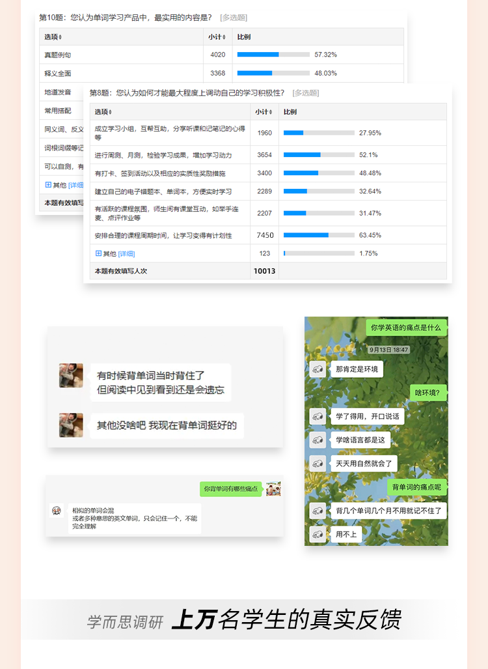Click avatar beside 有时候背单词当时背住了 message
This screenshot has width=488, height=669.
(x=71, y=375)
